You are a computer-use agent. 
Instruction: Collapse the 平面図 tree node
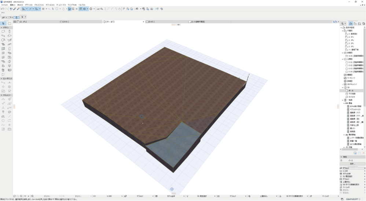343,30
